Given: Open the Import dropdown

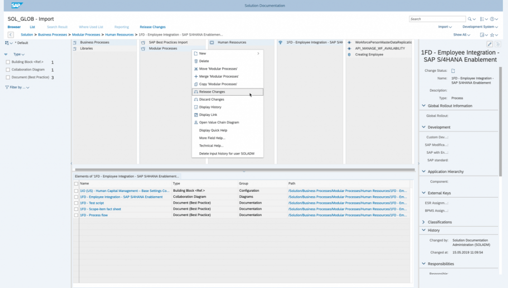Looking at the screenshot, I should coord(445,27).
